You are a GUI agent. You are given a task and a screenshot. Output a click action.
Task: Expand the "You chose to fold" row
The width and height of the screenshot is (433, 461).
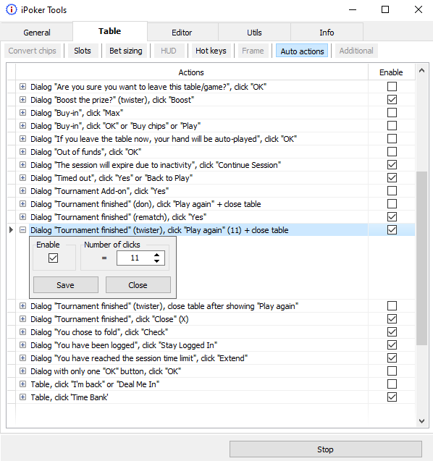pyautogui.click(x=22, y=332)
